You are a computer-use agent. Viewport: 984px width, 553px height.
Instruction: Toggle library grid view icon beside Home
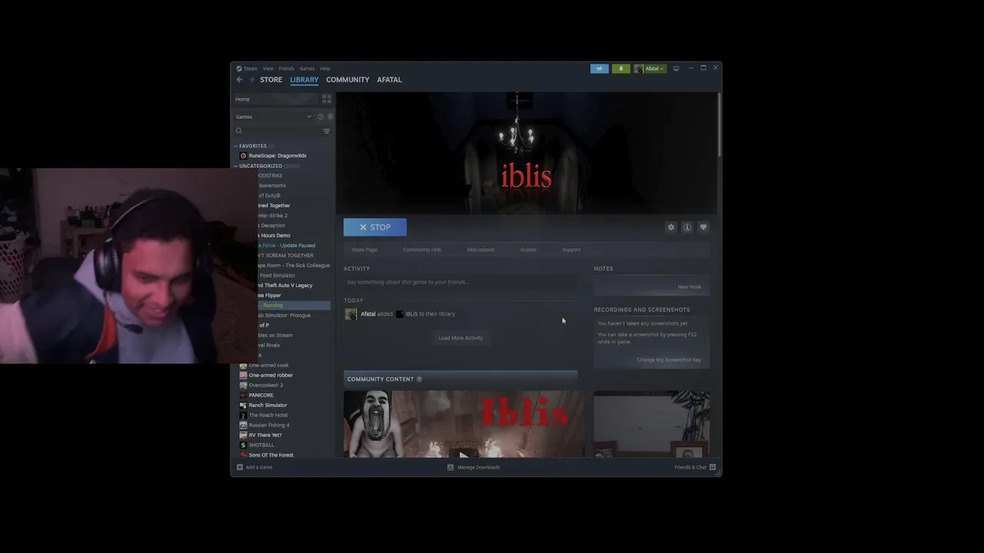click(x=327, y=99)
